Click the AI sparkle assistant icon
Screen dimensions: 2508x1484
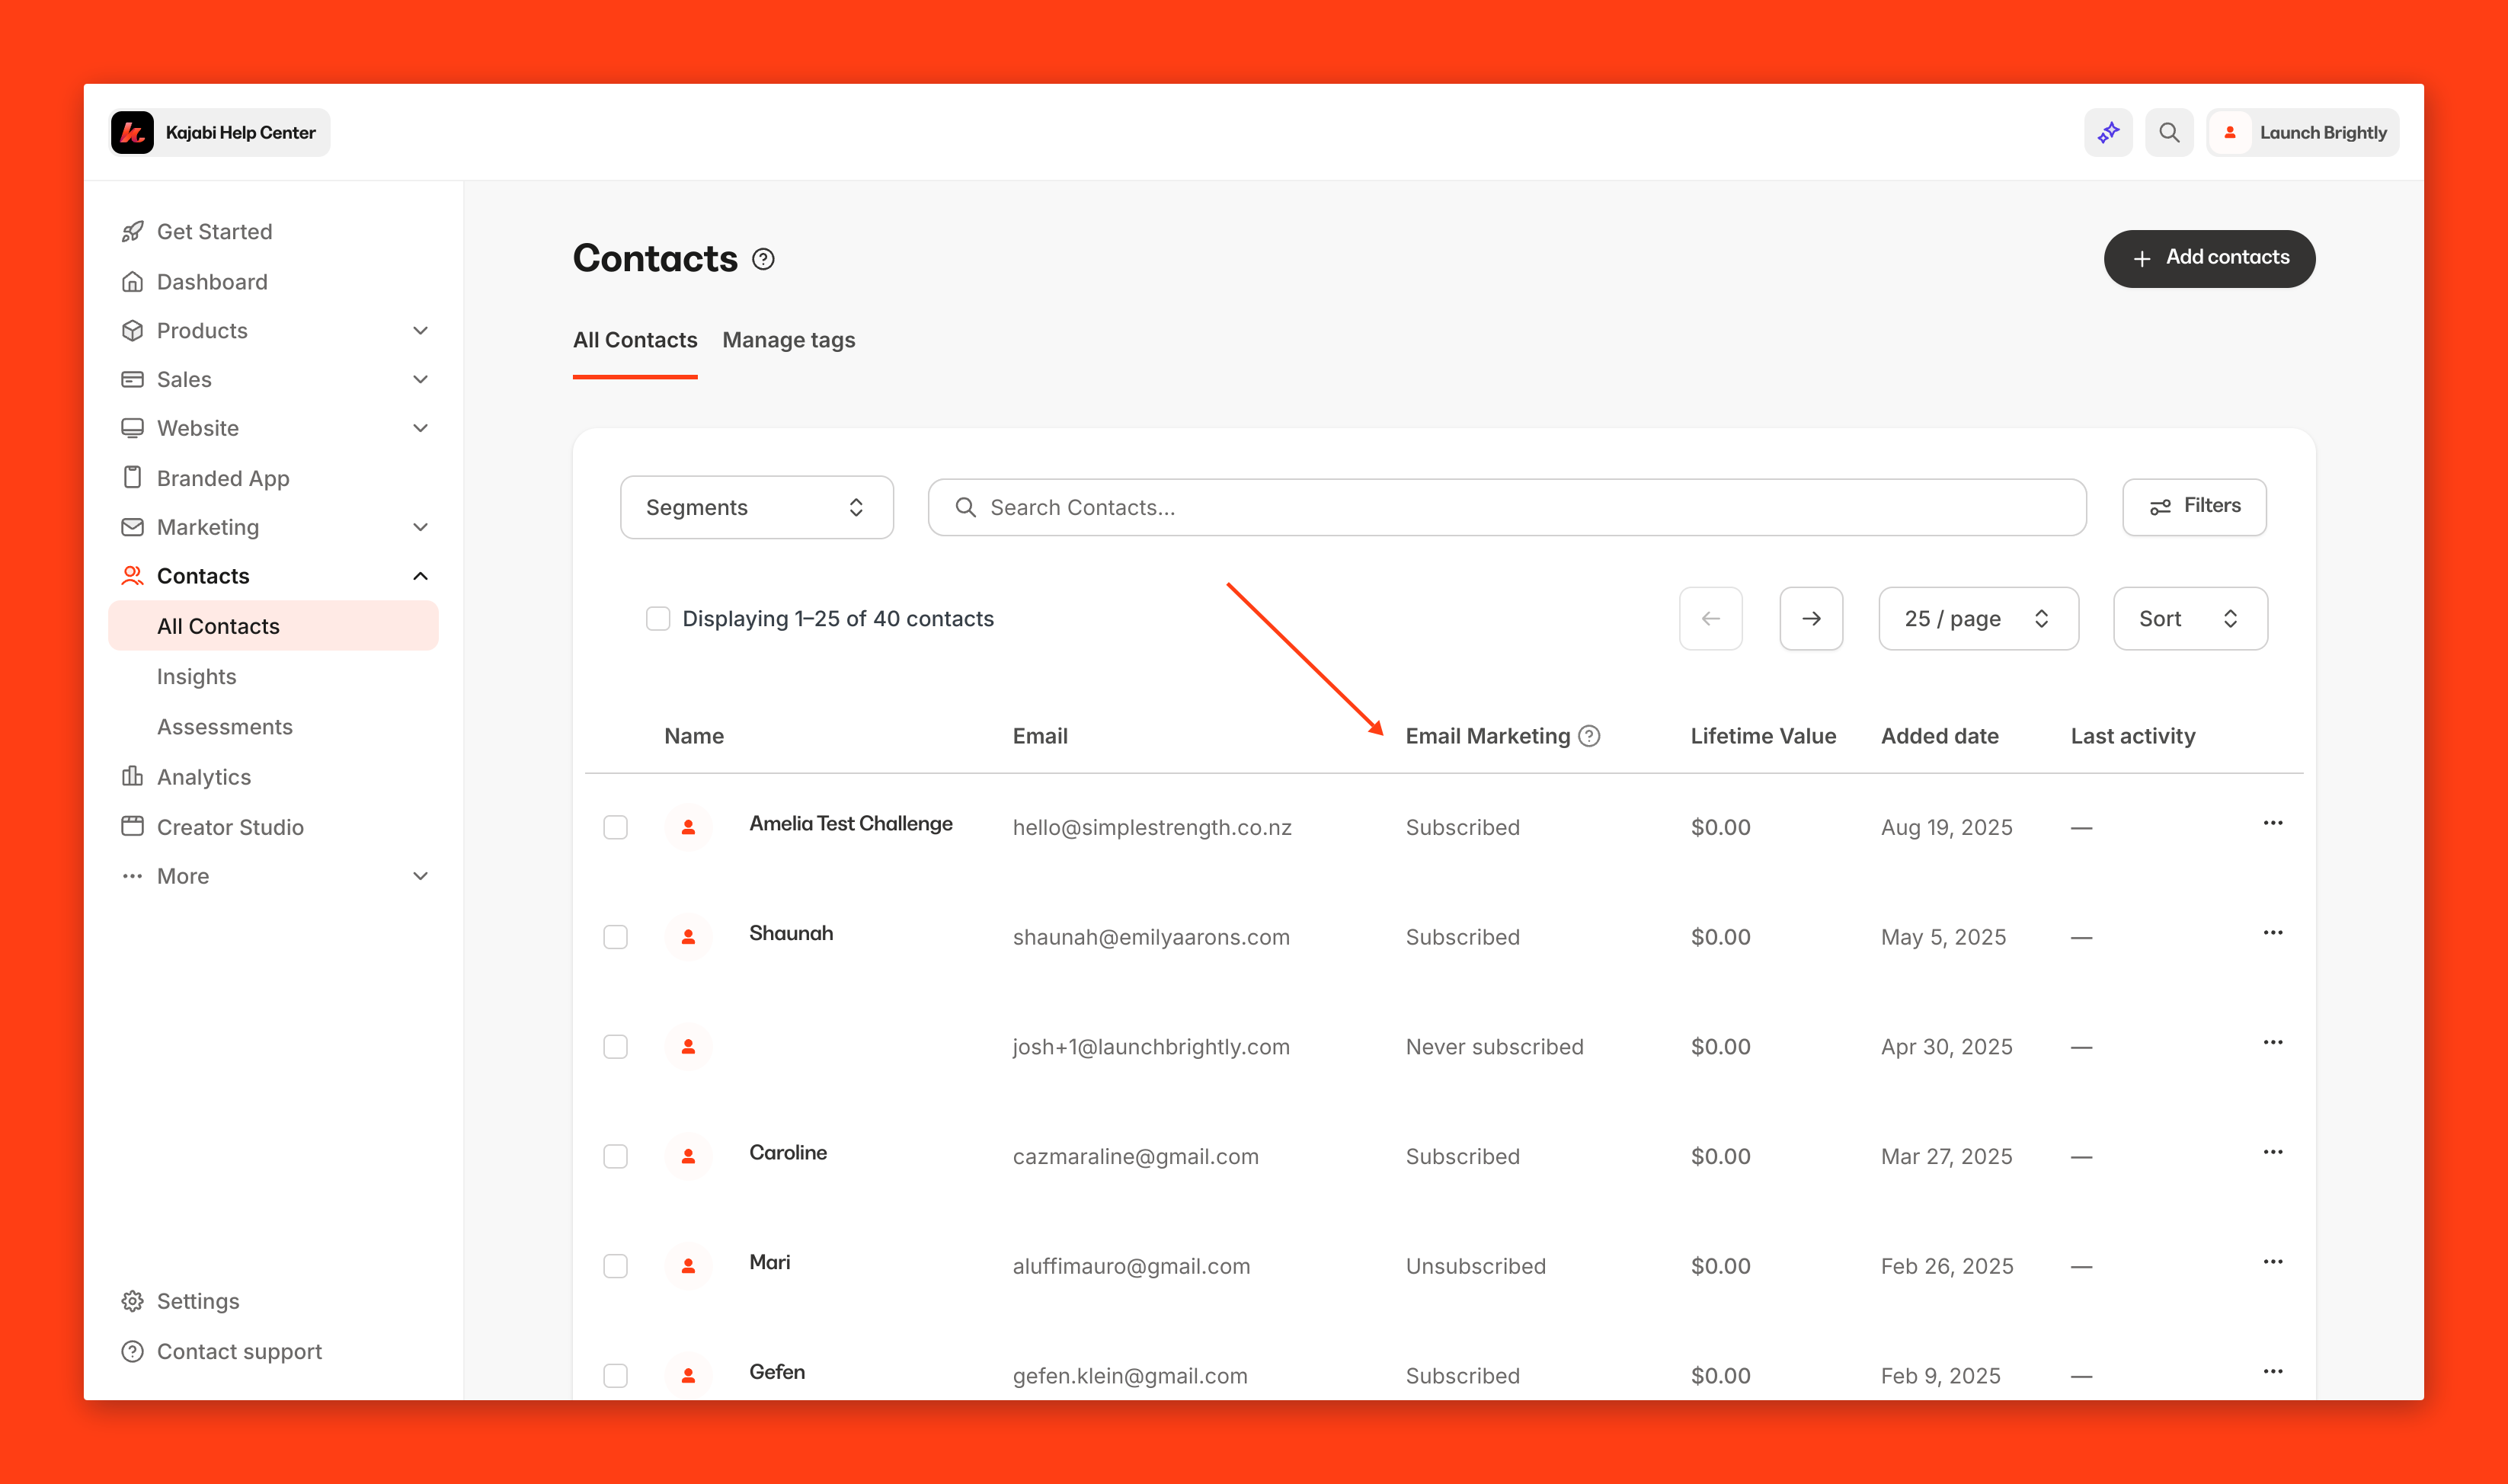(x=2108, y=133)
